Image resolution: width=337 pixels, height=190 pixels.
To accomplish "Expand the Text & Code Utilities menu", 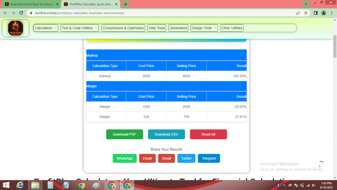I will [79, 28].
